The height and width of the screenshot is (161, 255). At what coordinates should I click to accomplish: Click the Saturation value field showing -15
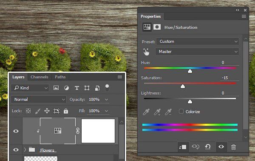[x=229, y=78]
